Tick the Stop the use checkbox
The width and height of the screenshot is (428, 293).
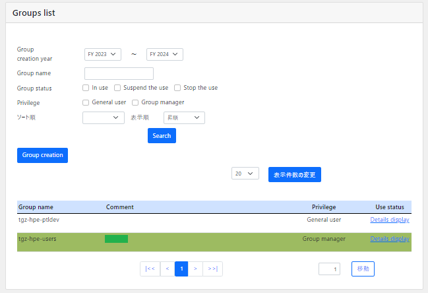[177, 88]
